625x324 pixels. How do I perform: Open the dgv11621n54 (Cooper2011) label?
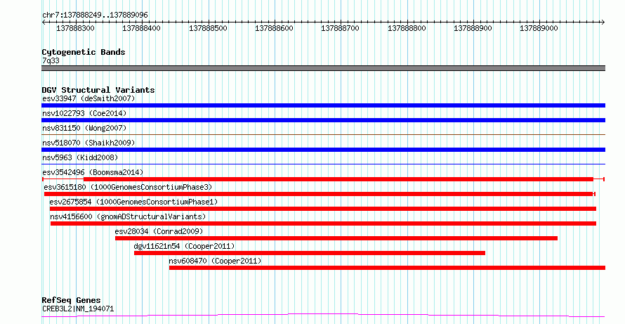tap(184, 246)
